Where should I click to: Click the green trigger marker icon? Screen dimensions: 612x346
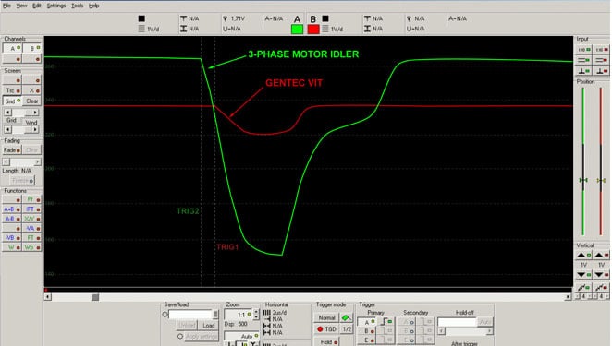click(346, 318)
